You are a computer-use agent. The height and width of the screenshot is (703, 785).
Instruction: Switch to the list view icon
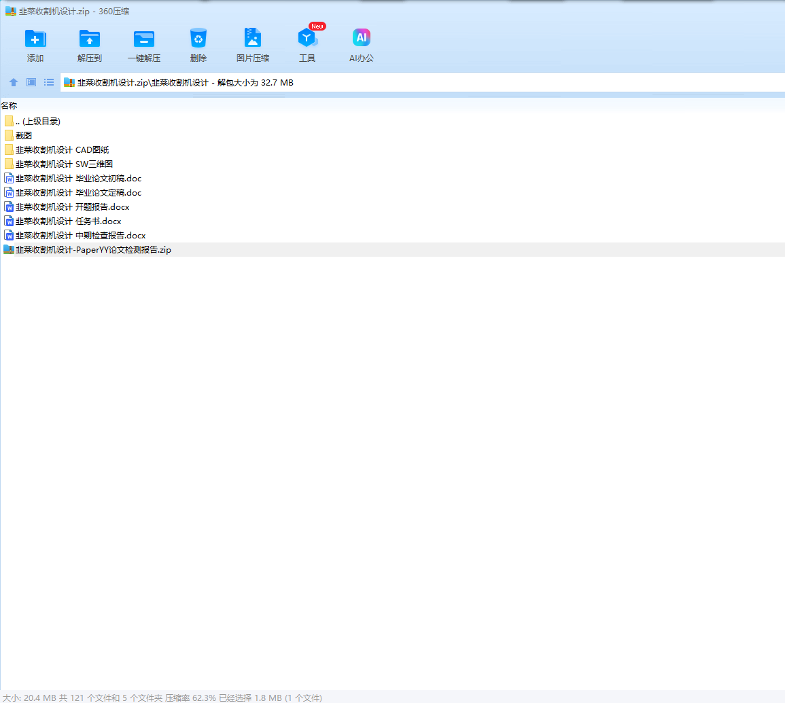48,82
